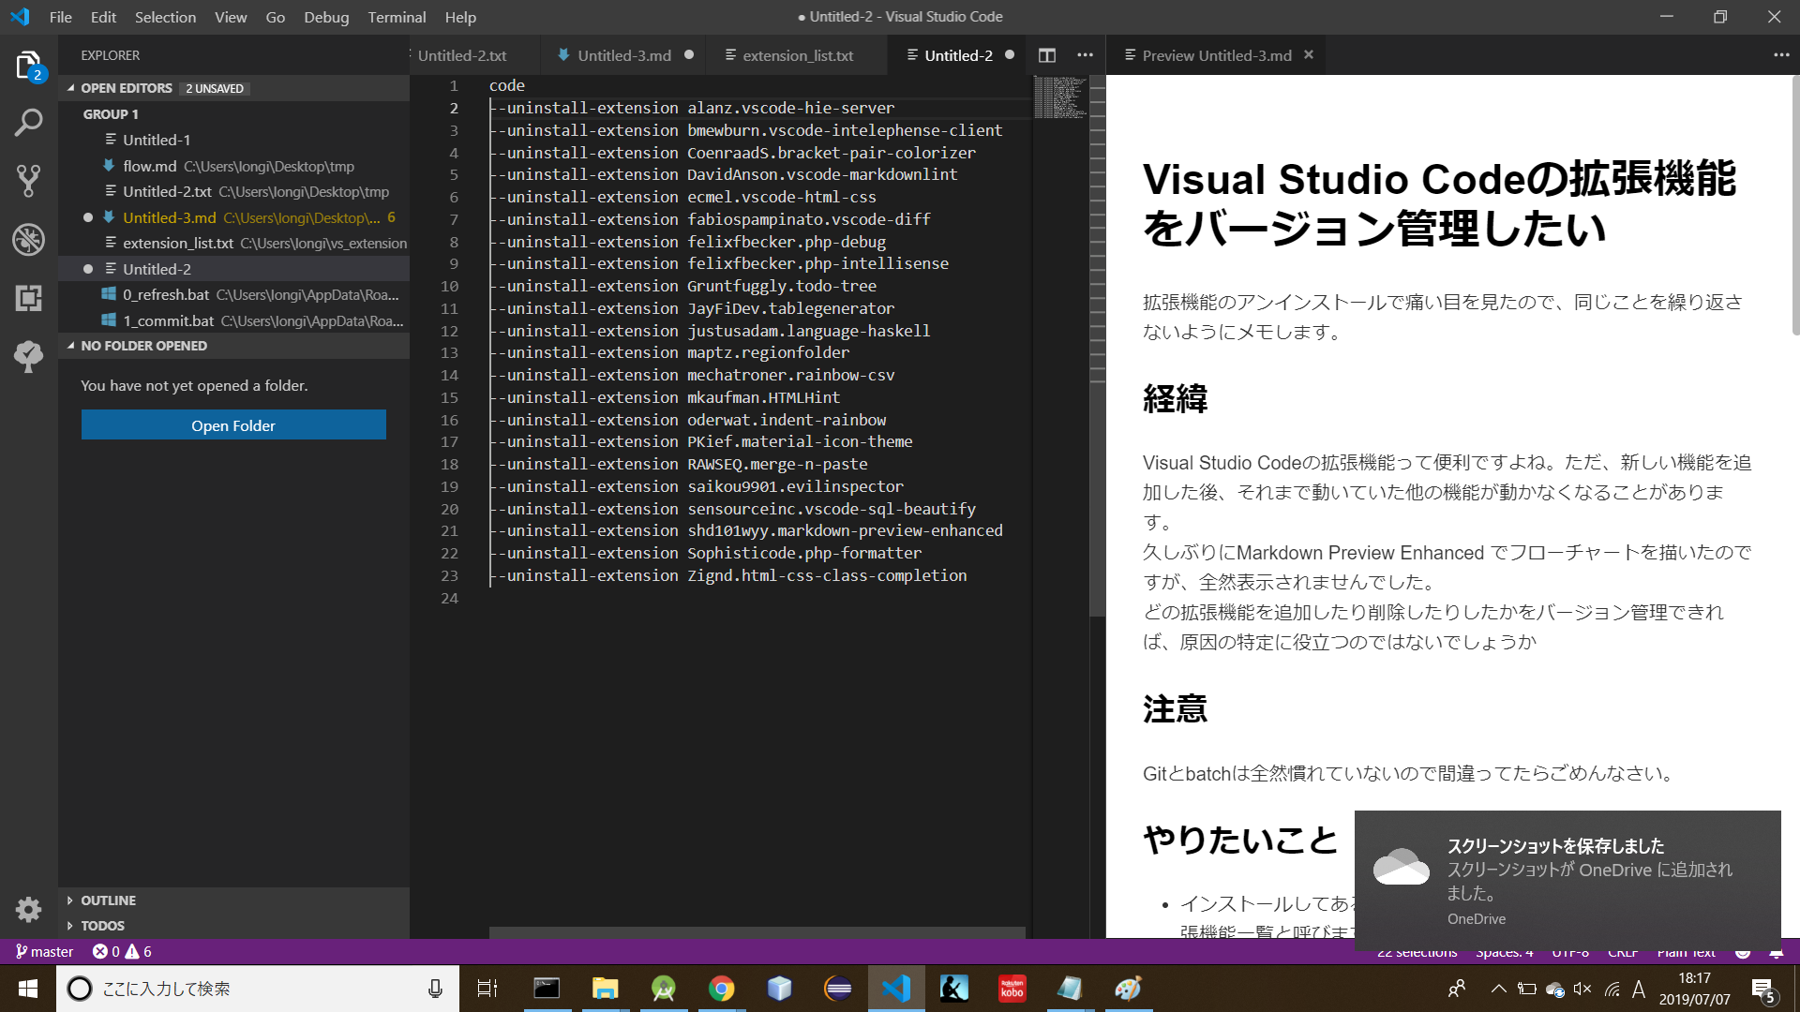Expand the TODOS section
Image resolution: width=1800 pixels, height=1012 pixels.
[x=101, y=925]
